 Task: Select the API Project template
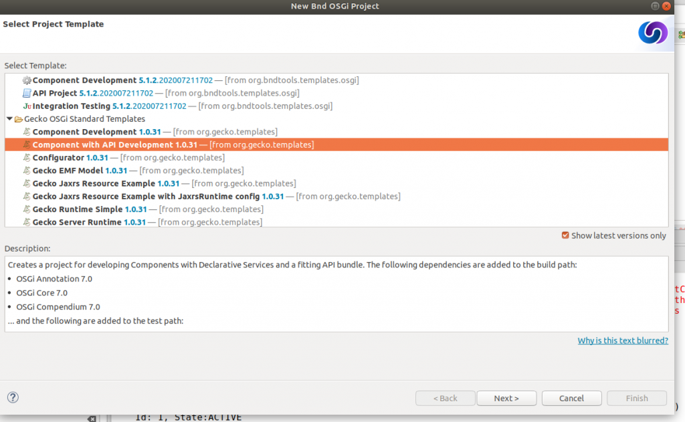(x=336, y=93)
